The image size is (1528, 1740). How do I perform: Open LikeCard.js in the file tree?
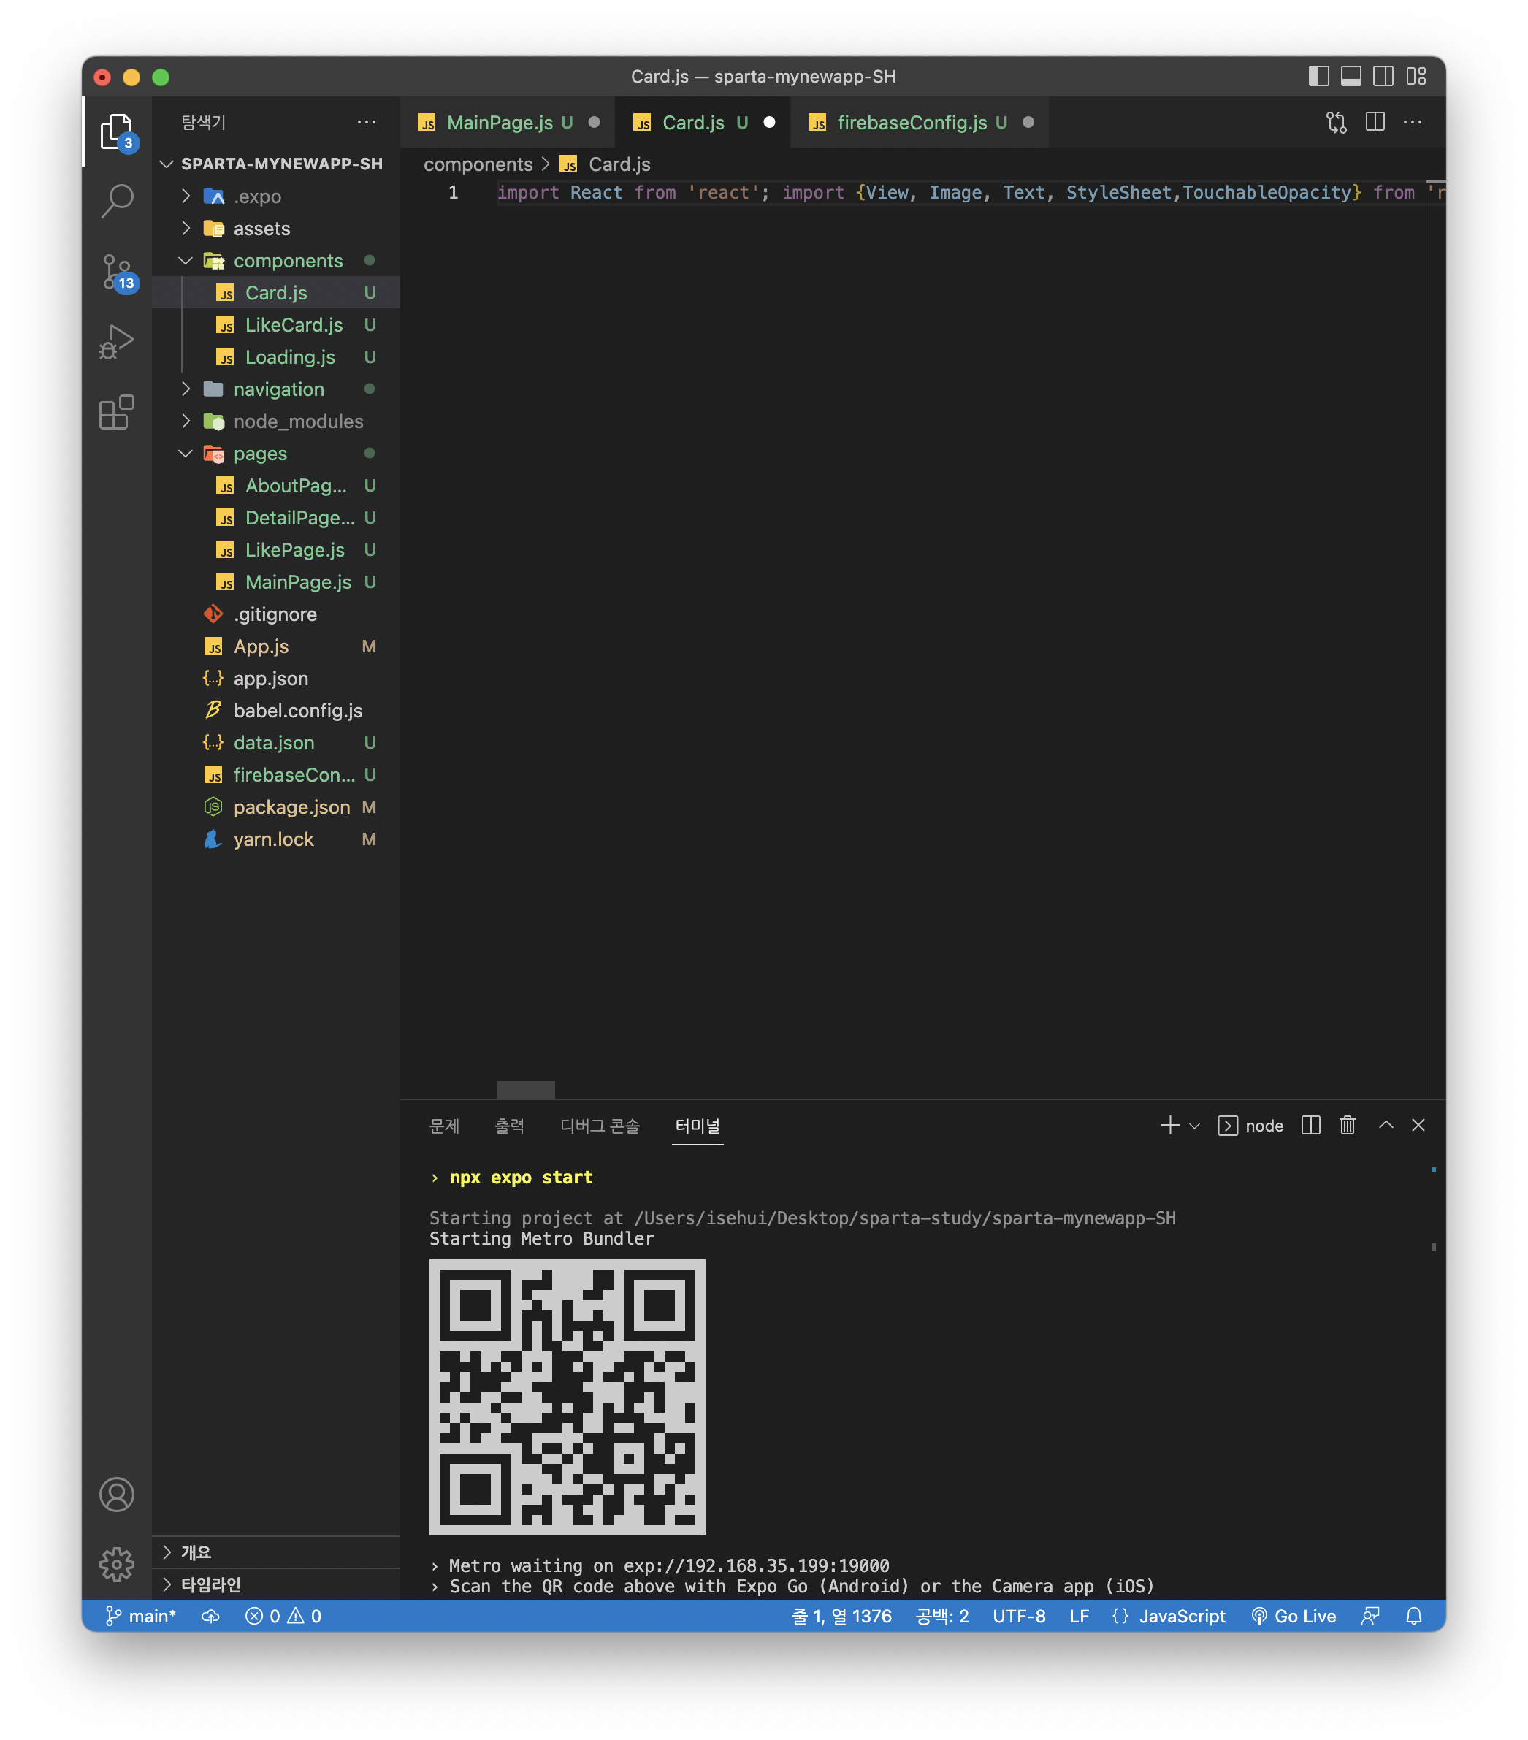pyautogui.click(x=276, y=325)
